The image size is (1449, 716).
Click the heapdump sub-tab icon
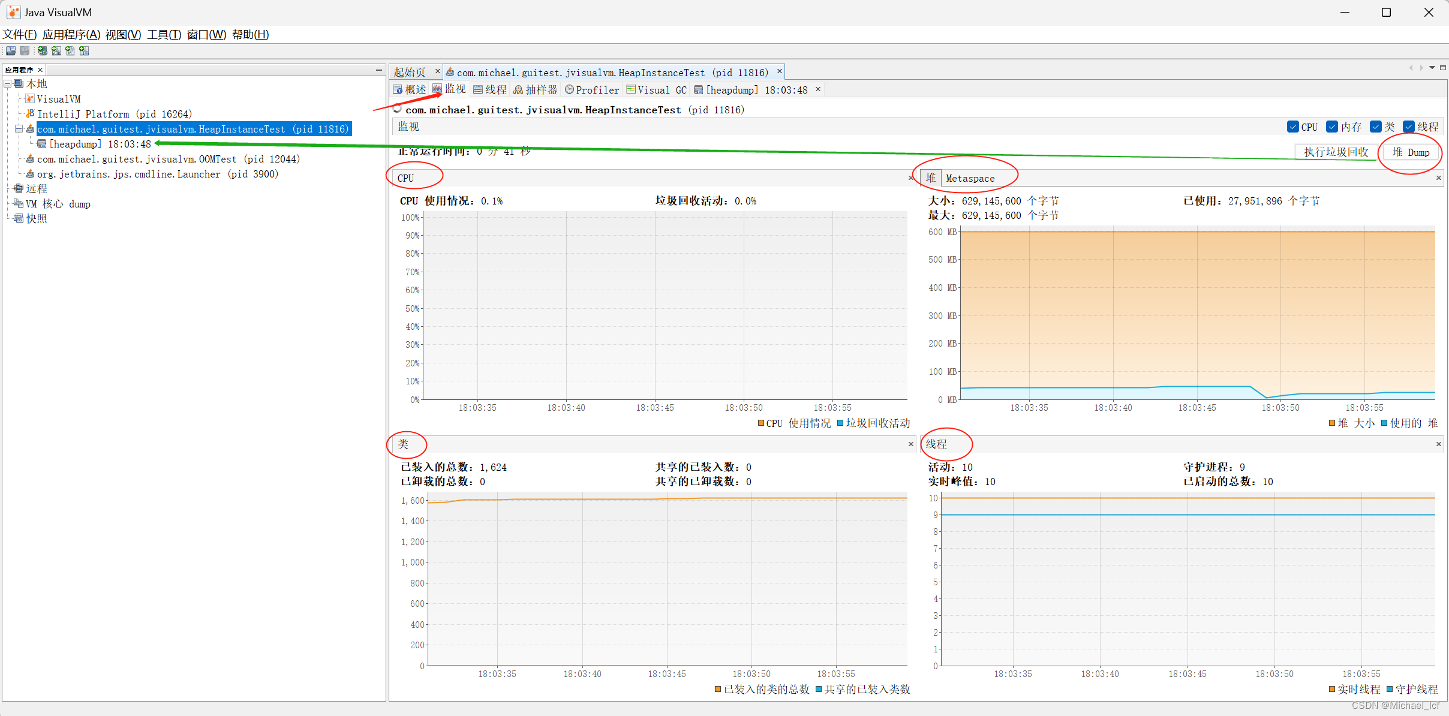point(699,90)
